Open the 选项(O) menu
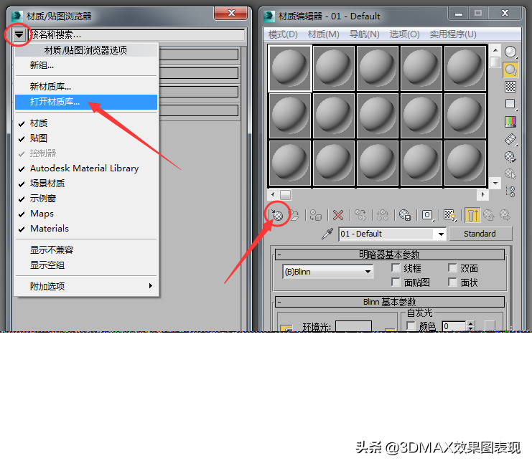The image size is (532, 466). (404, 34)
